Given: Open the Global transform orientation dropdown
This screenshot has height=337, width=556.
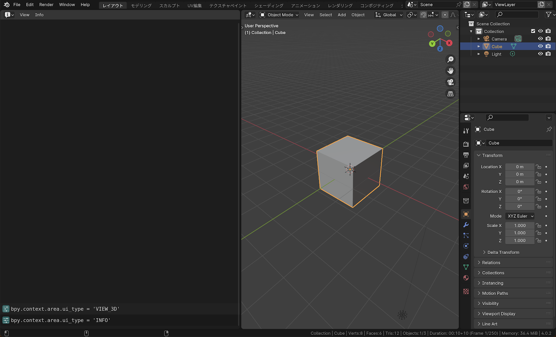Looking at the screenshot, I should point(389,15).
